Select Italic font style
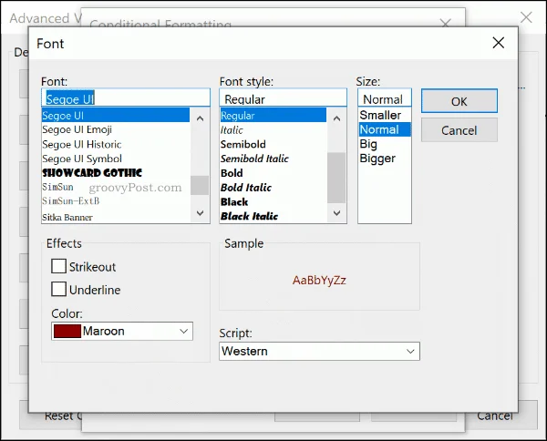This screenshot has height=441, width=547. [273, 129]
